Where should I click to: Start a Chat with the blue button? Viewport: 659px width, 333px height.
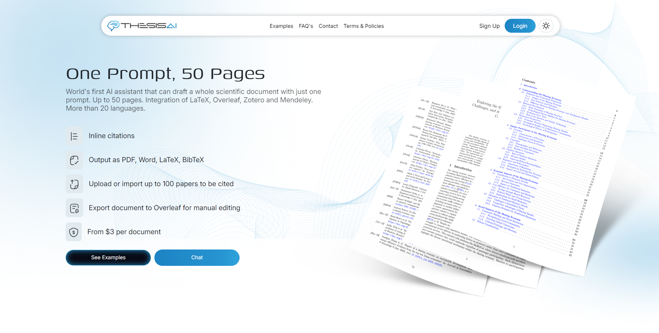pyautogui.click(x=197, y=257)
